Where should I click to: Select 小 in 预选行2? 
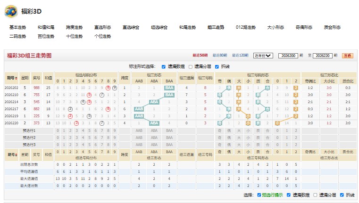coord(248,138)
